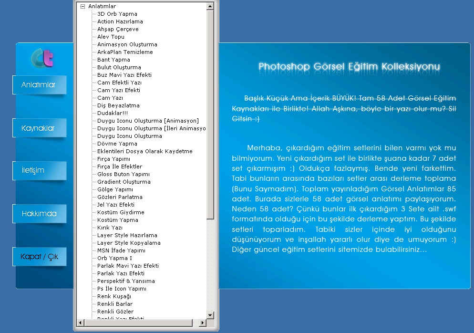The image size is (474, 333).
Task: Select Gözleri Parlatma tutorial
Action: point(120,197)
